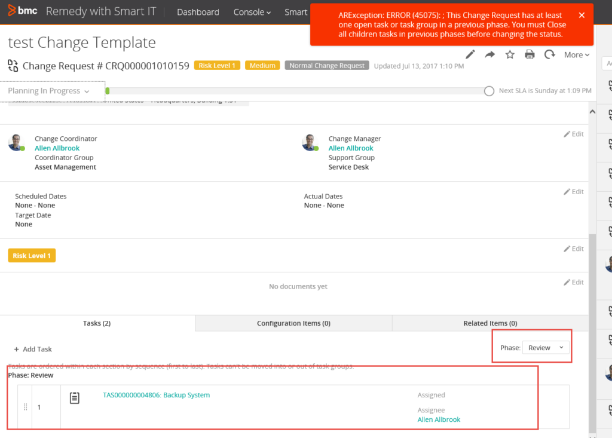Image resolution: width=612 pixels, height=438 pixels.
Task: Expand the Planning In Progress status dropdown
Action: click(x=49, y=91)
